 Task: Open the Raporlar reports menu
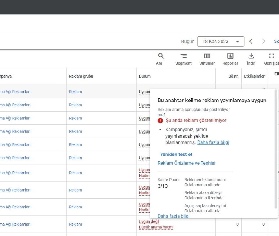click(230, 59)
